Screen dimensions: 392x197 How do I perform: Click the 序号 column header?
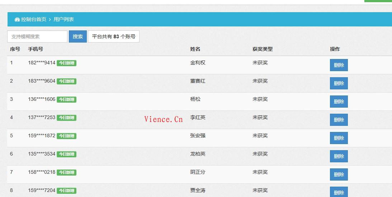click(15, 49)
